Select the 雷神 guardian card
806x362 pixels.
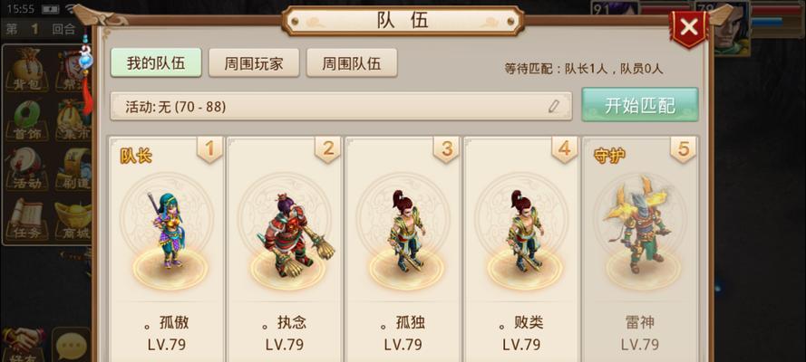click(x=640, y=249)
